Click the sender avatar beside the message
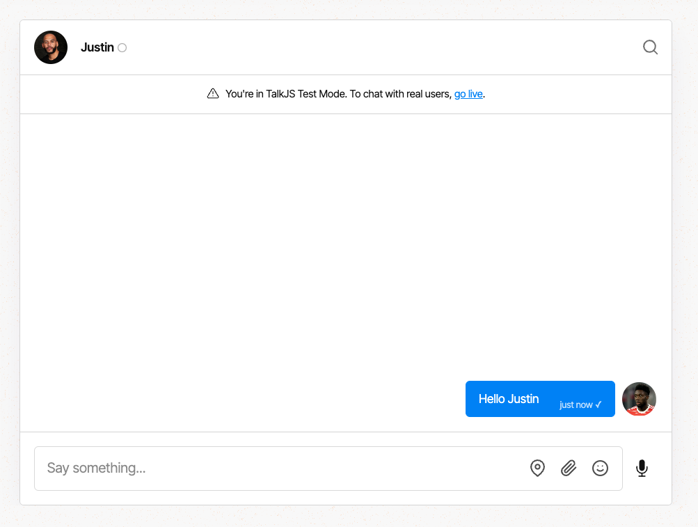 (639, 399)
